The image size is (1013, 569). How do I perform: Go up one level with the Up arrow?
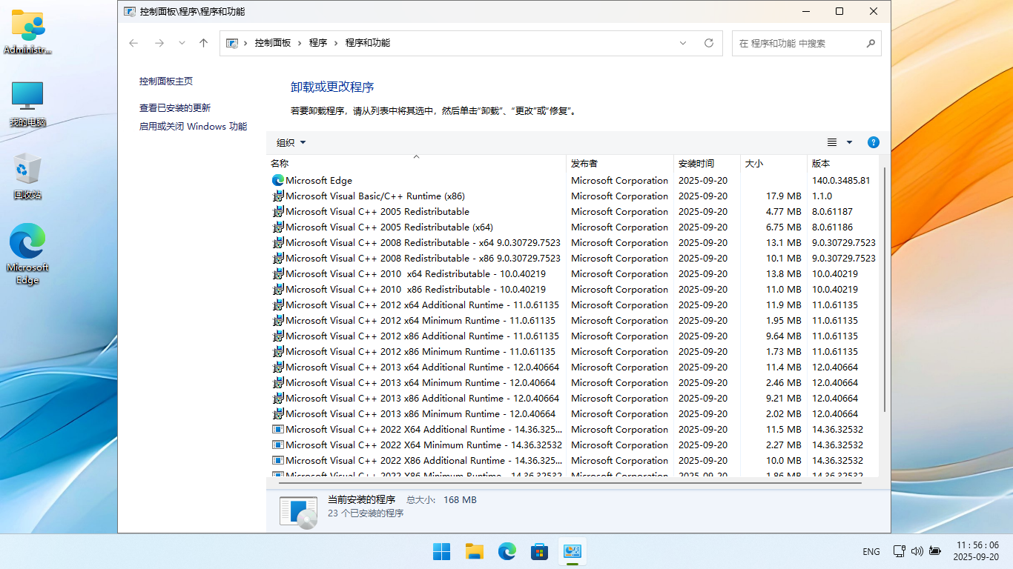click(x=203, y=43)
